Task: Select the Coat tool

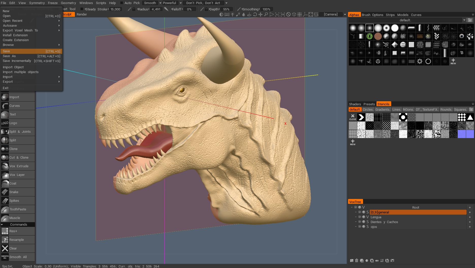Action: click(x=18, y=183)
